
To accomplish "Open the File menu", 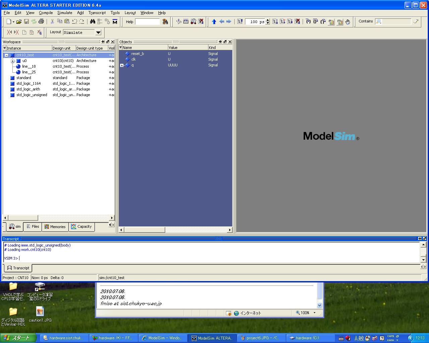I will (x=7, y=13).
